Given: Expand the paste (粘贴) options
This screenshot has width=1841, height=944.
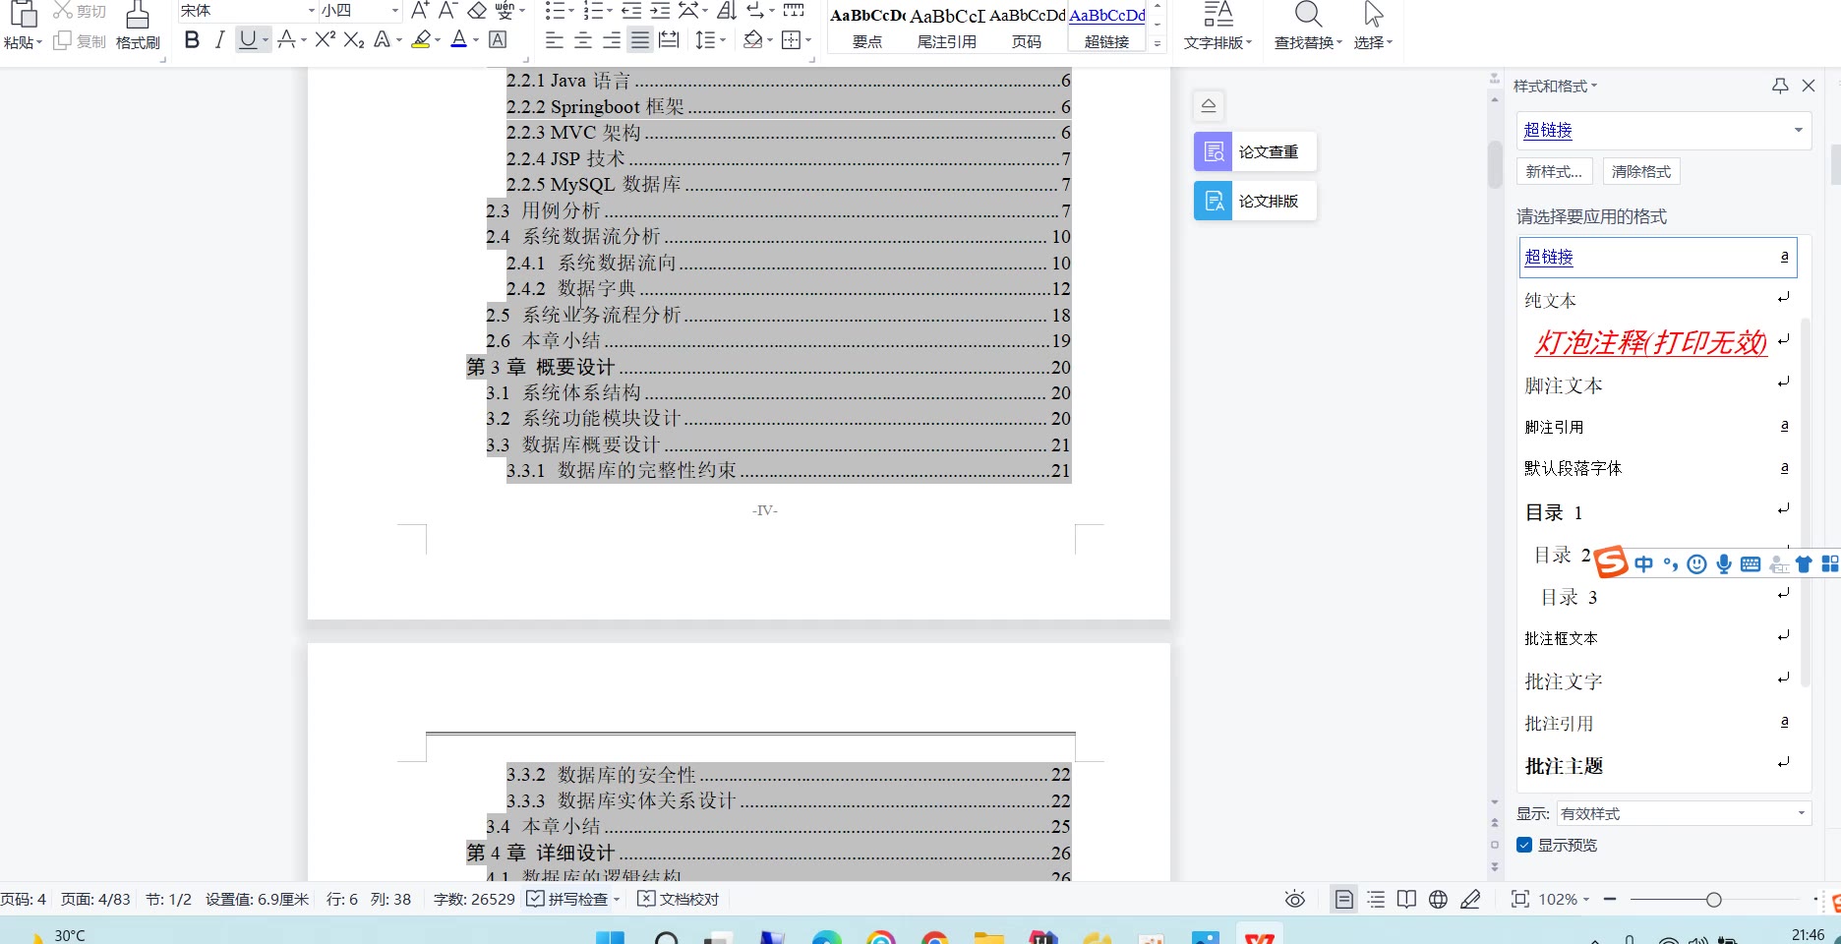Looking at the screenshot, I should (x=23, y=43).
